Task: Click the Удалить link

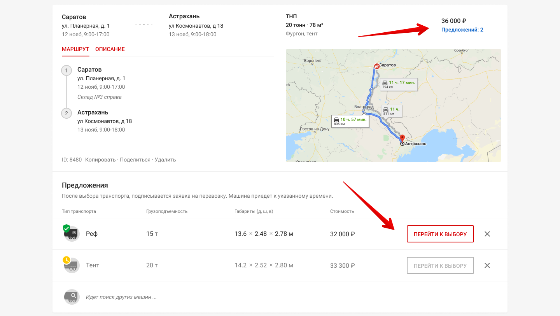Action: point(165,160)
